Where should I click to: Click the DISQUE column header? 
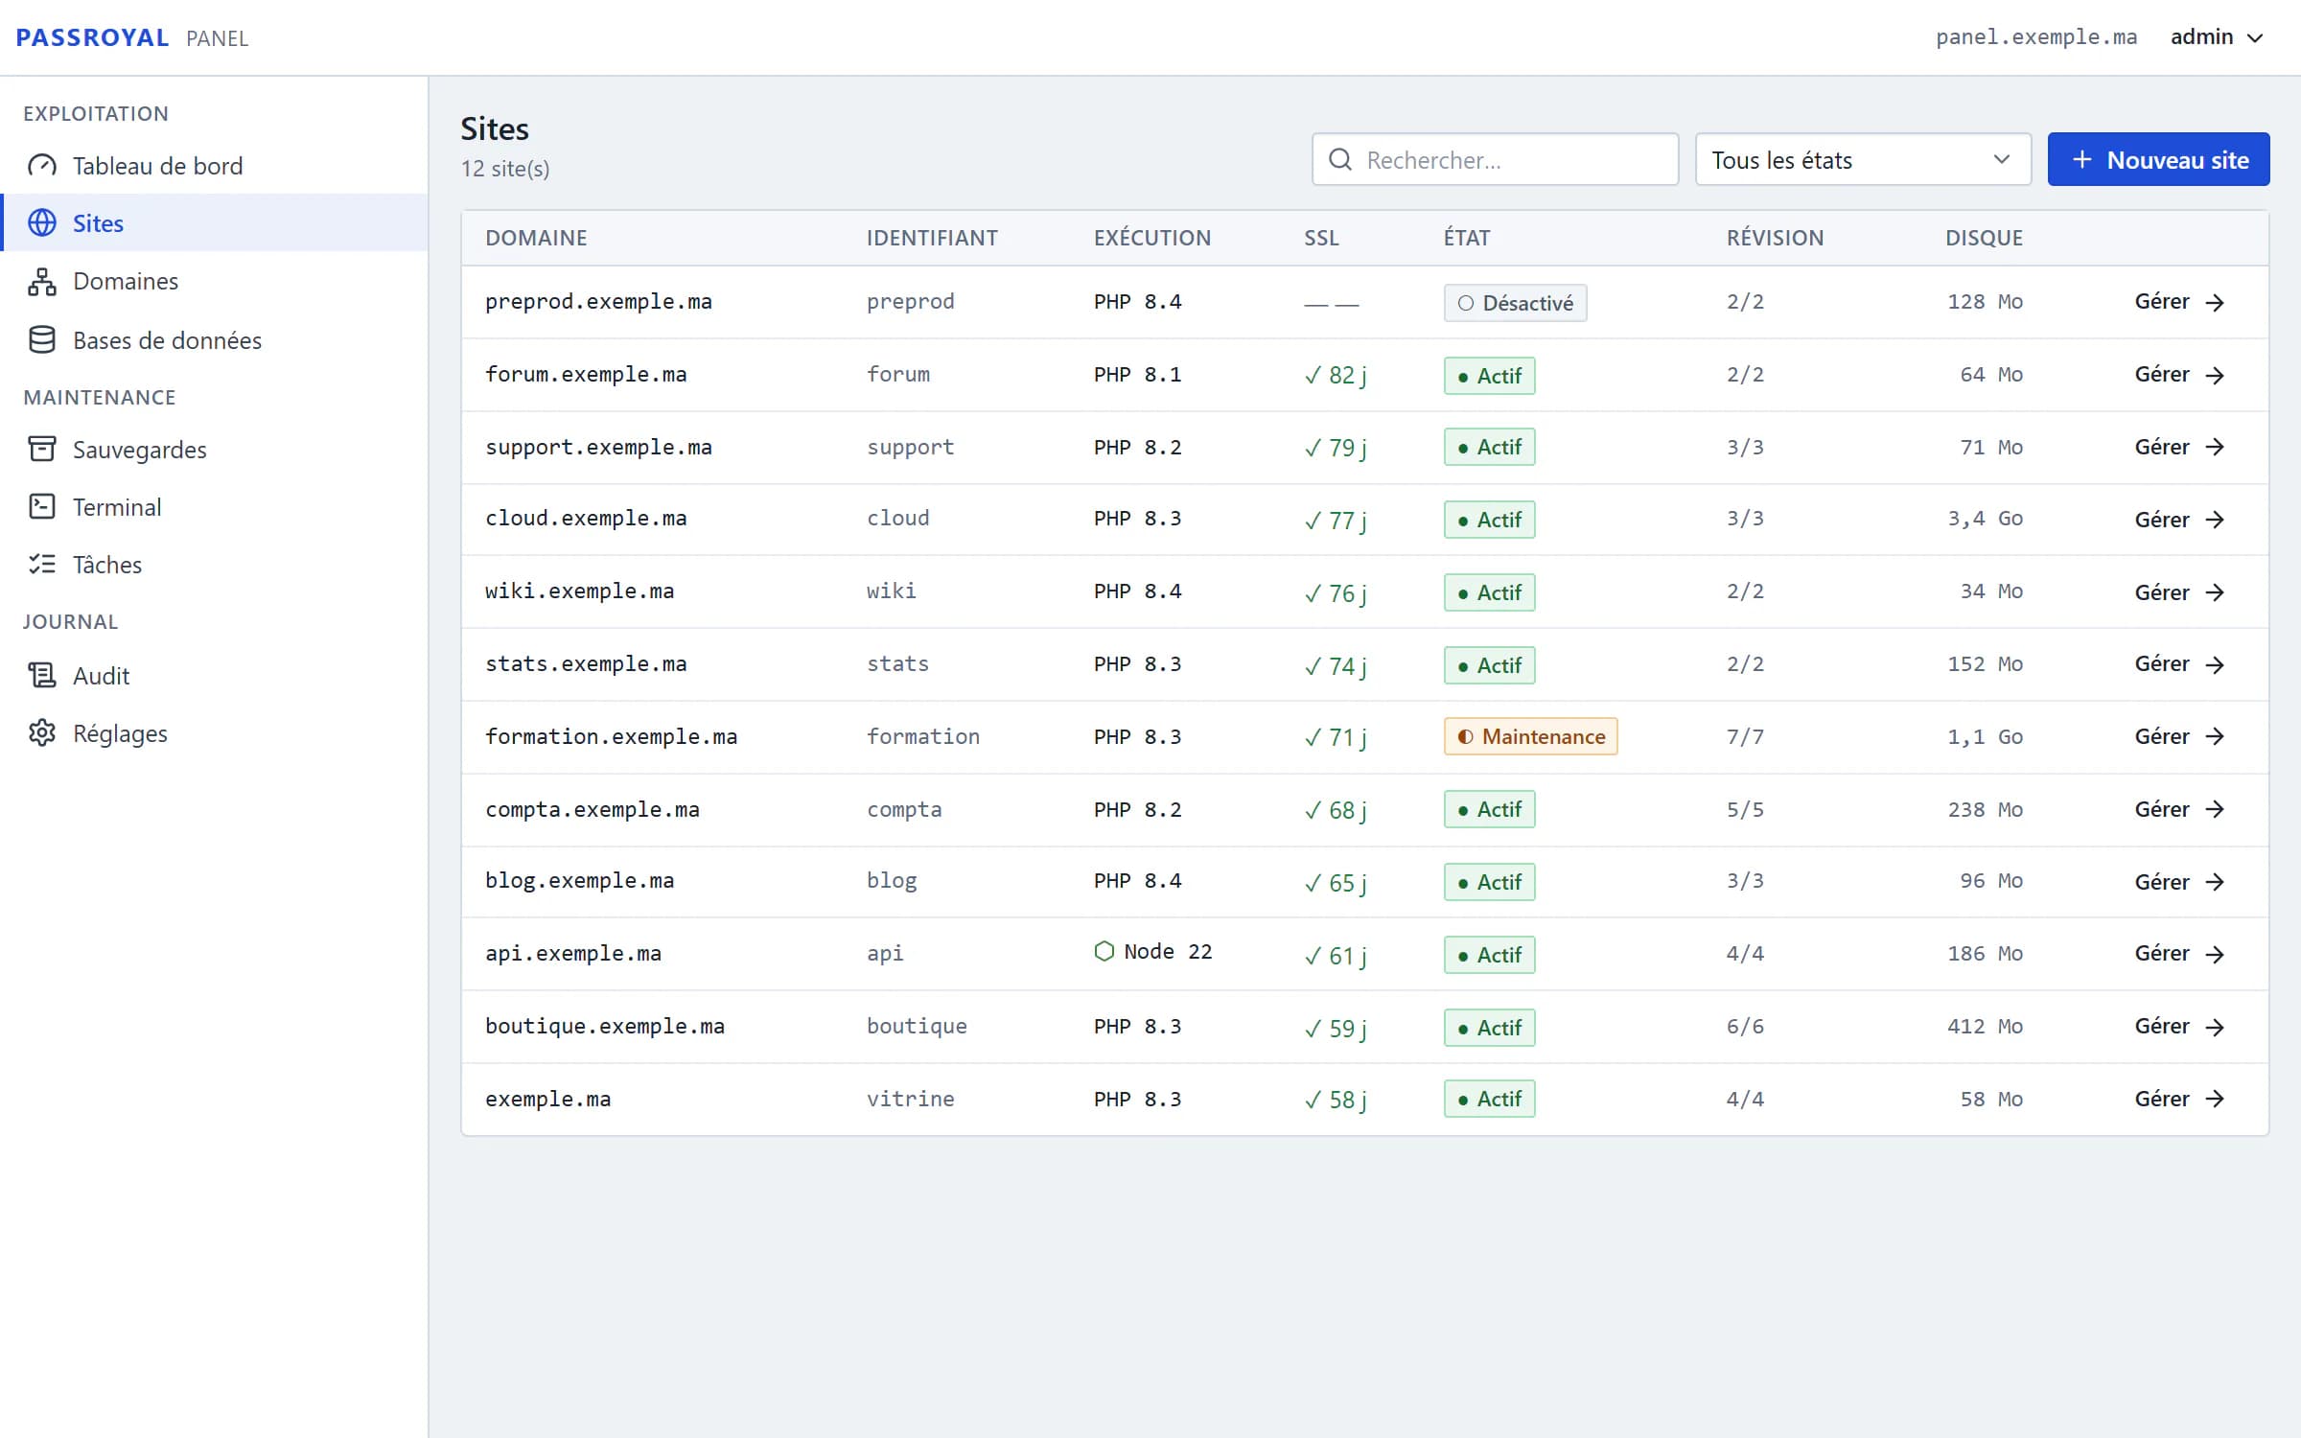[x=1984, y=238]
